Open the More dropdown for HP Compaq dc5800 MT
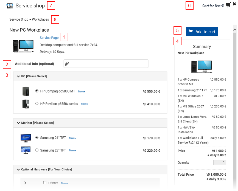This screenshot has width=238, height=191. pos(81,91)
